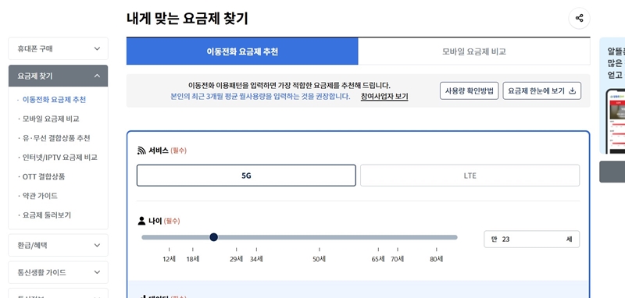Click the 나이 person icon
The image size is (625, 298).
point(141,221)
